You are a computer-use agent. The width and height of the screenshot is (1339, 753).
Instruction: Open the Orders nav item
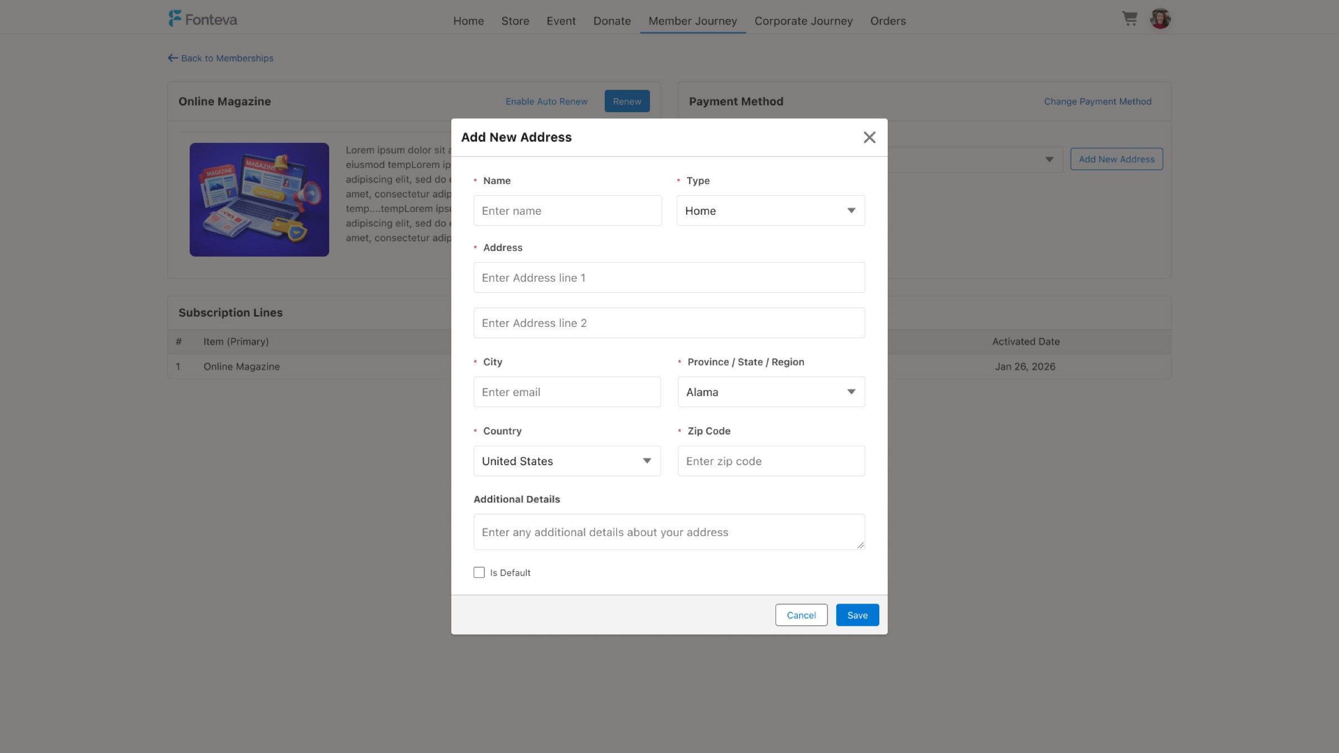tap(888, 21)
